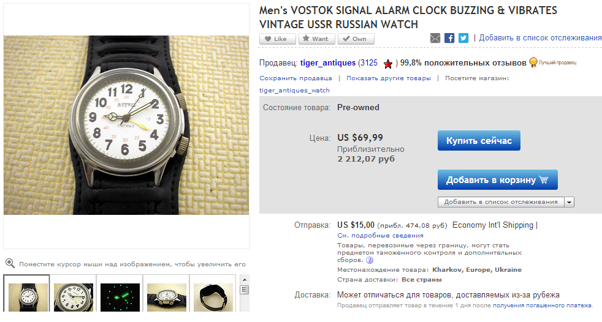Open seller tiger_antiques profile link
The image size is (602, 322).
coord(328,63)
